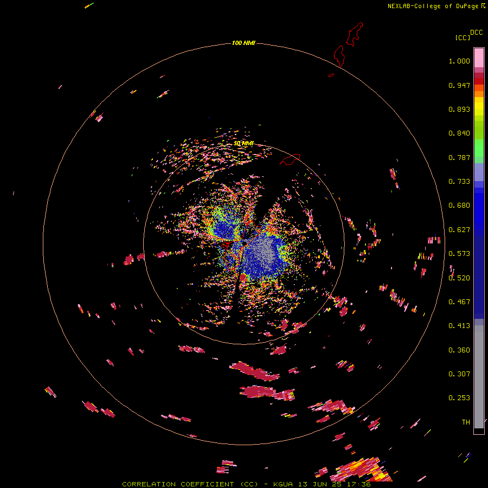Click the [CC] units label

click(x=463, y=37)
